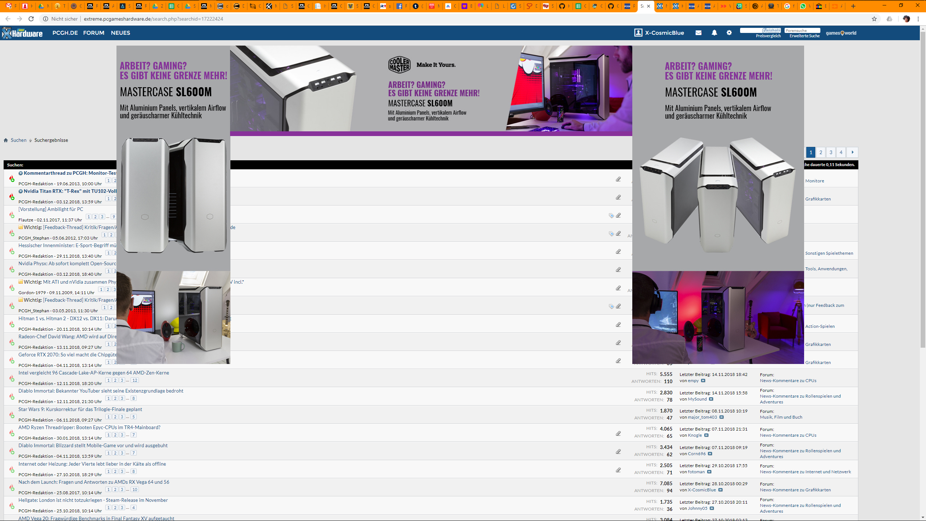This screenshot has height=521, width=926.
Task: Click Chrome profile avatar in toolbar
Action: [x=906, y=19]
